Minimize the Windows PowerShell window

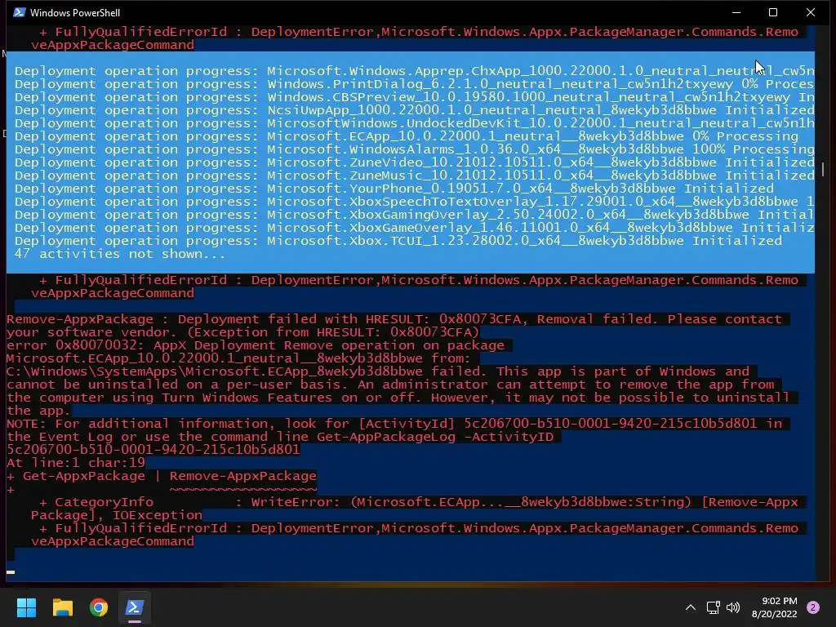pos(736,12)
